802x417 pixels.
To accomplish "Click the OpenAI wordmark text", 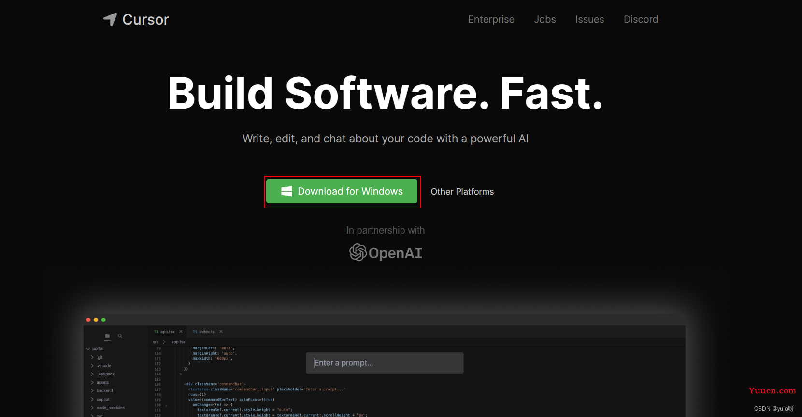I will (x=395, y=253).
